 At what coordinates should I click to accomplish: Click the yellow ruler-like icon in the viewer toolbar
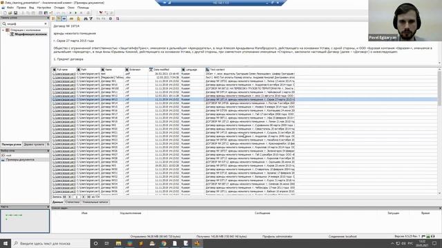coord(72,19)
